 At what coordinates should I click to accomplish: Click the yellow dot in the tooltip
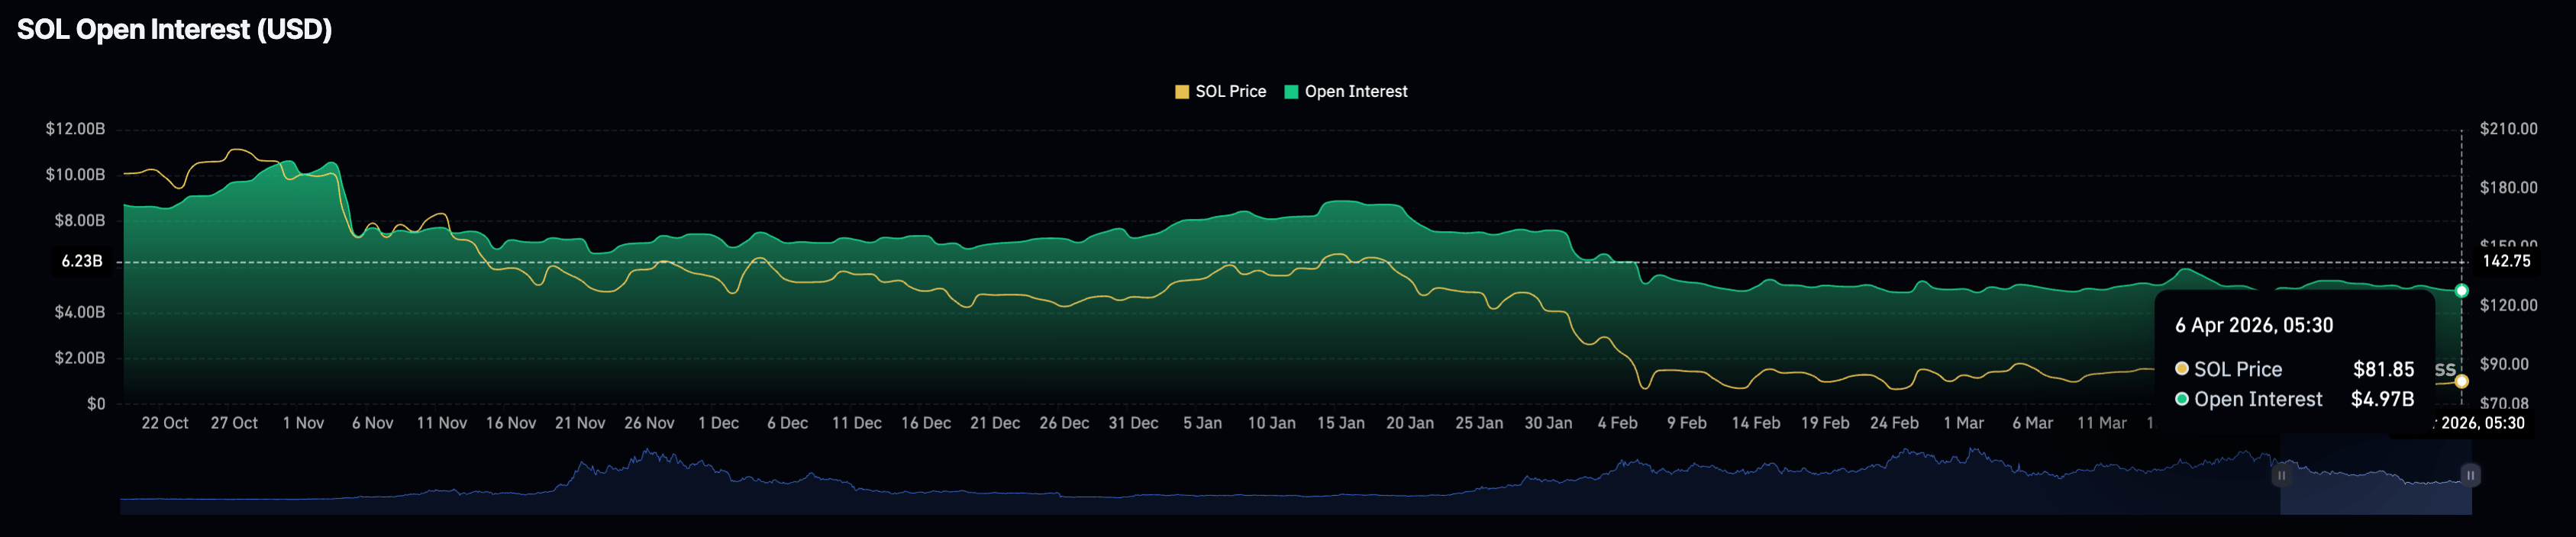[x=2182, y=369]
